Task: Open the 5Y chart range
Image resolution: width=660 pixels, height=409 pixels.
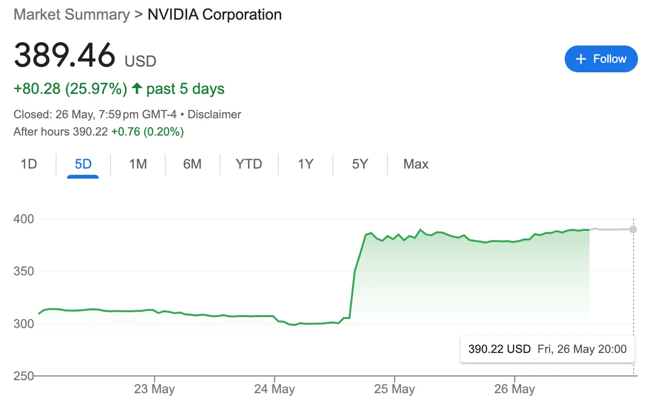Action: (360, 164)
